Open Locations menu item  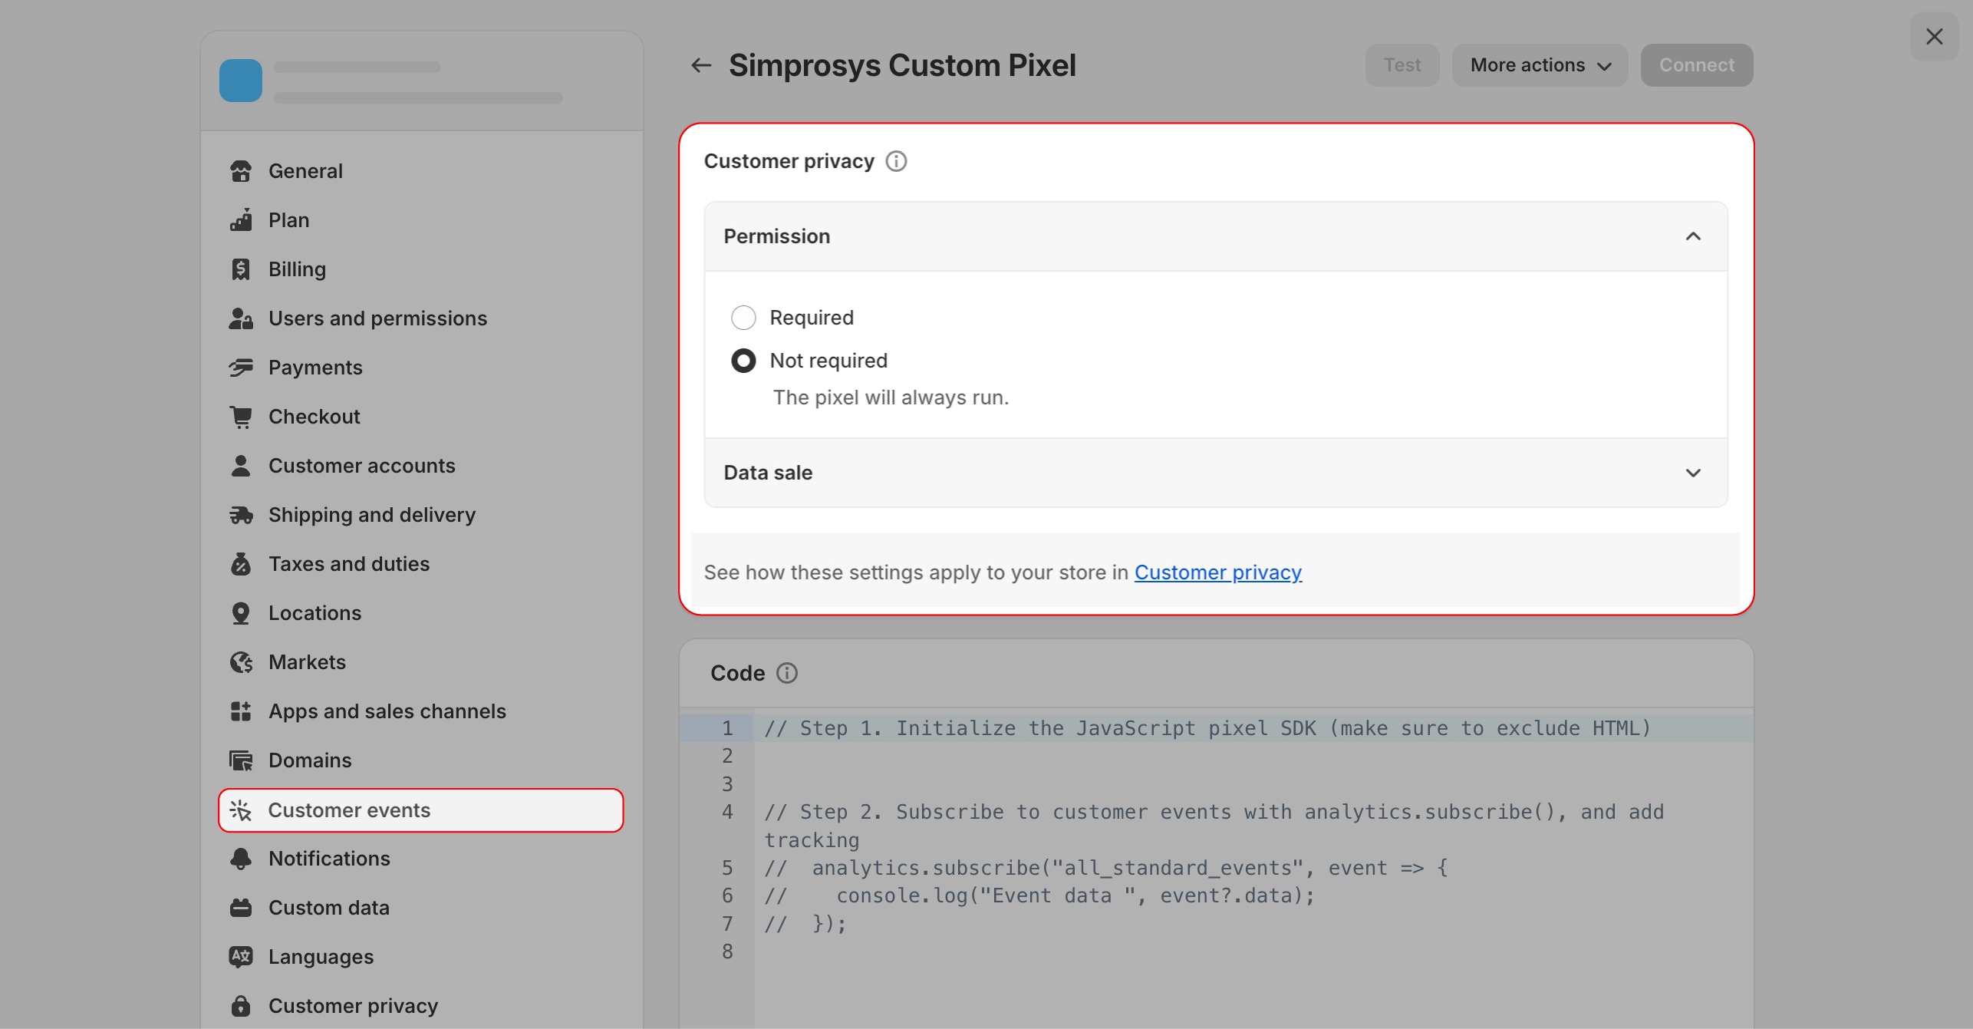point(421,613)
